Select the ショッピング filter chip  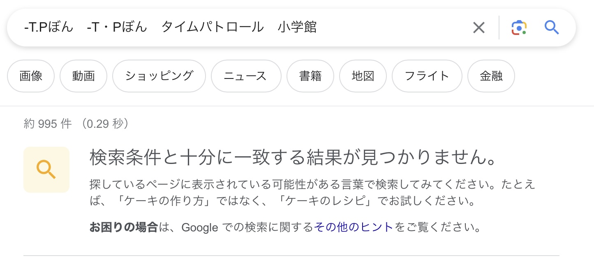(x=159, y=76)
